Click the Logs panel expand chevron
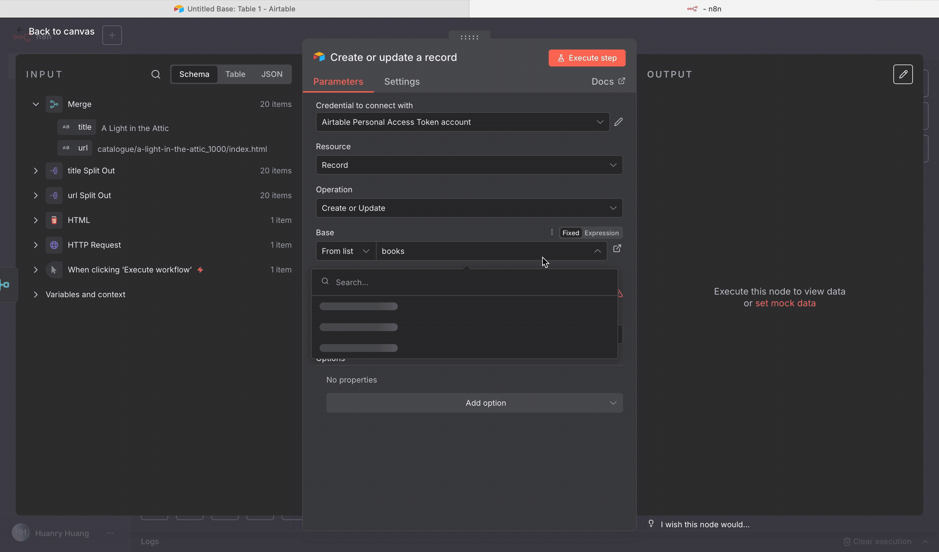 coord(925,541)
